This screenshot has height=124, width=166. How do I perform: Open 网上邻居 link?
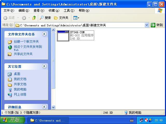20,95
